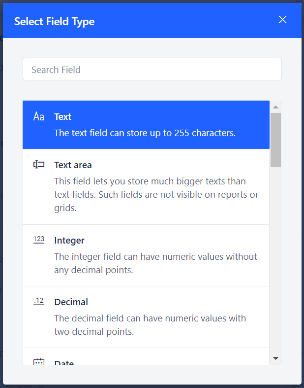The height and width of the screenshot is (388, 304).
Task: Click the scrollbar track below the thumb
Action: pos(275,260)
